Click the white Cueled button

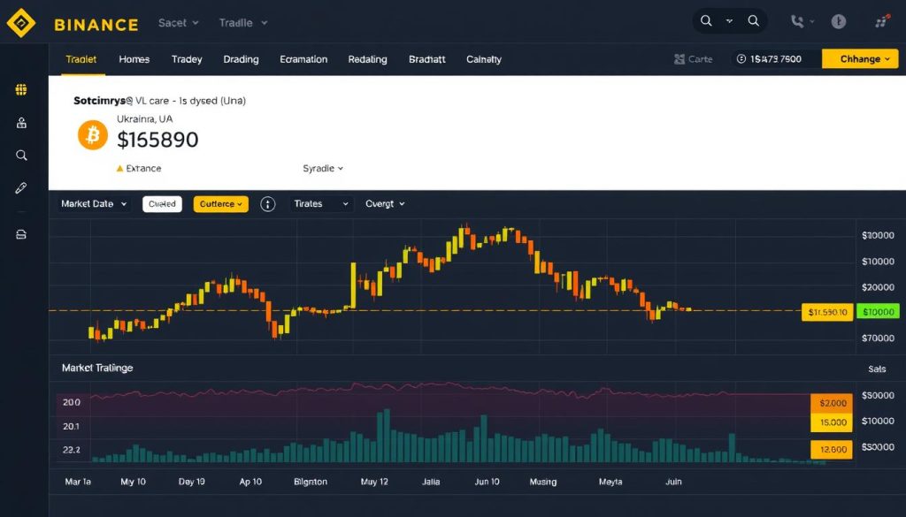tap(163, 203)
